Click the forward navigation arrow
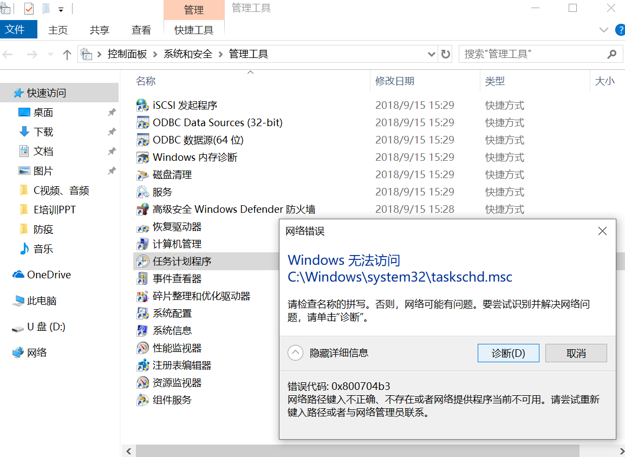This screenshot has height=457, width=625. pos(32,54)
